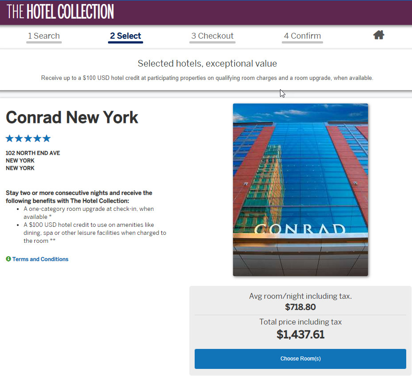Click the total price including tax amount

click(x=300, y=334)
